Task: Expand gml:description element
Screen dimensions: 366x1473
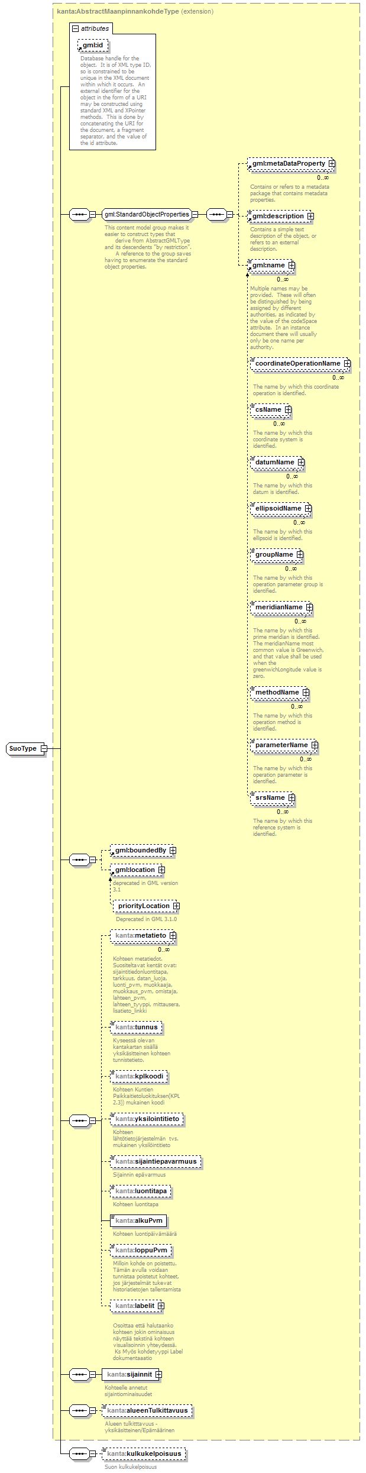Action: coord(310,216)
